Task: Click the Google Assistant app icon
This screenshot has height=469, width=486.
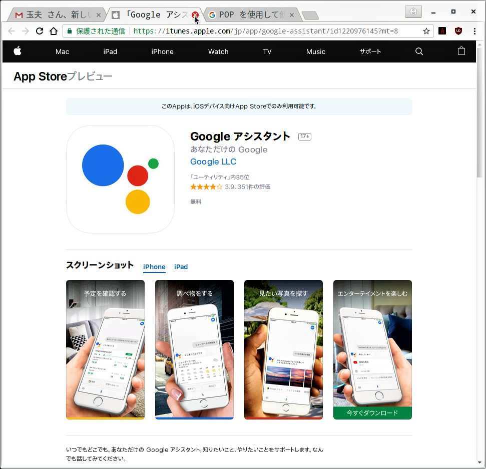Action: [x=120, y=179]
